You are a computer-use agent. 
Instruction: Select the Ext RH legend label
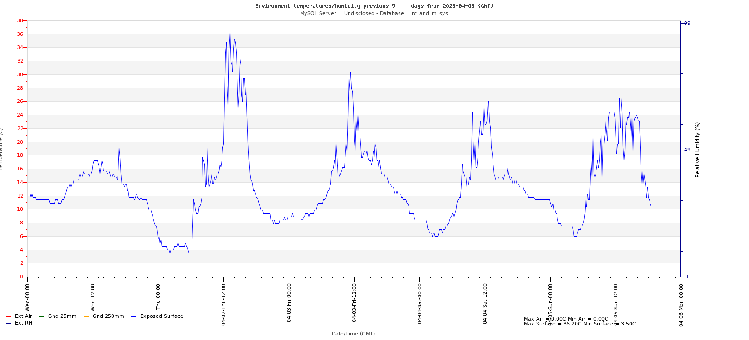(23, 323)
